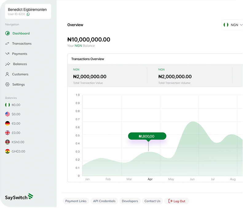Click the Settings gear icon

tap(7, 84)
